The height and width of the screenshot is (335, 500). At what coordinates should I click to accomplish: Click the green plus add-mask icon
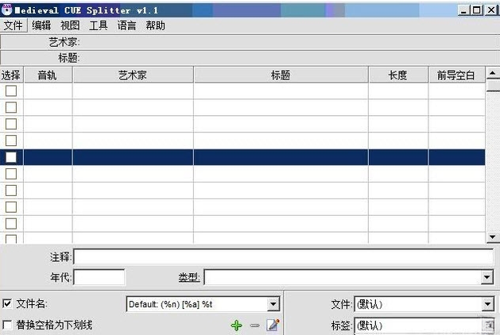[237, 325]
